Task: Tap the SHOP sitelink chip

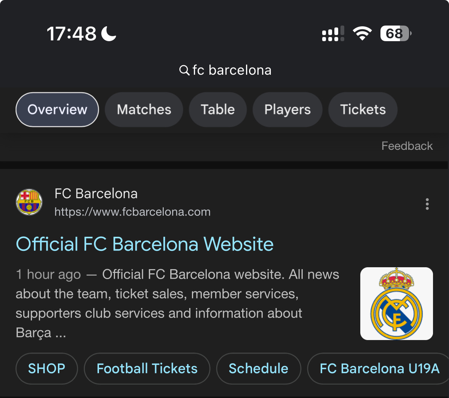Action: (46, 369)
